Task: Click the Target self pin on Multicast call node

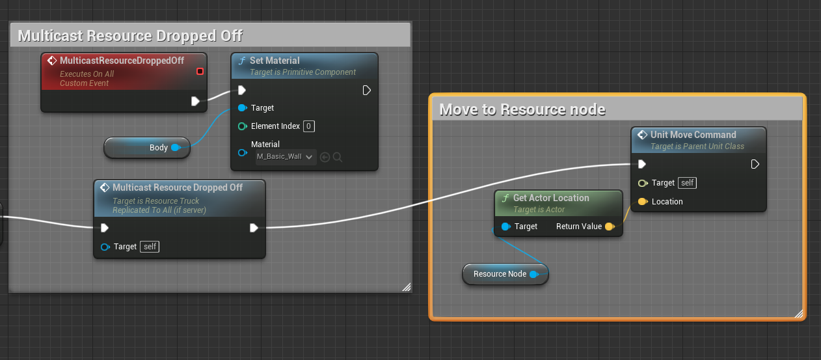Action: coord(105,247)
